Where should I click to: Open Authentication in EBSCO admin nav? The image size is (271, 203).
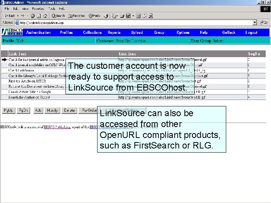coord(38,32)
